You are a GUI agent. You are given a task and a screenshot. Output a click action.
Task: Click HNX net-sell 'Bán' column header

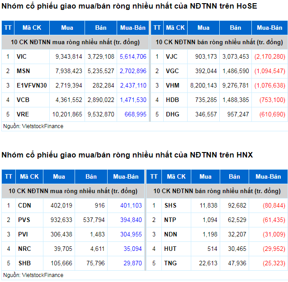tap(234, 176)
